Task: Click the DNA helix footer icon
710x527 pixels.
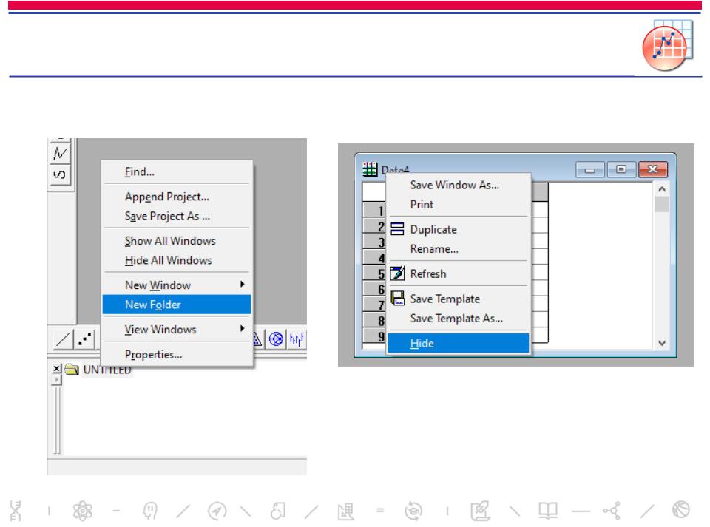Action: [x=16, y=511]
